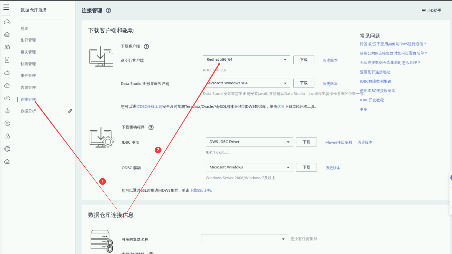Viewport: 452px width, 254px height.
Task: Click the 下载客户端和驱动 section heading
Action: click(x=111, y=31)
